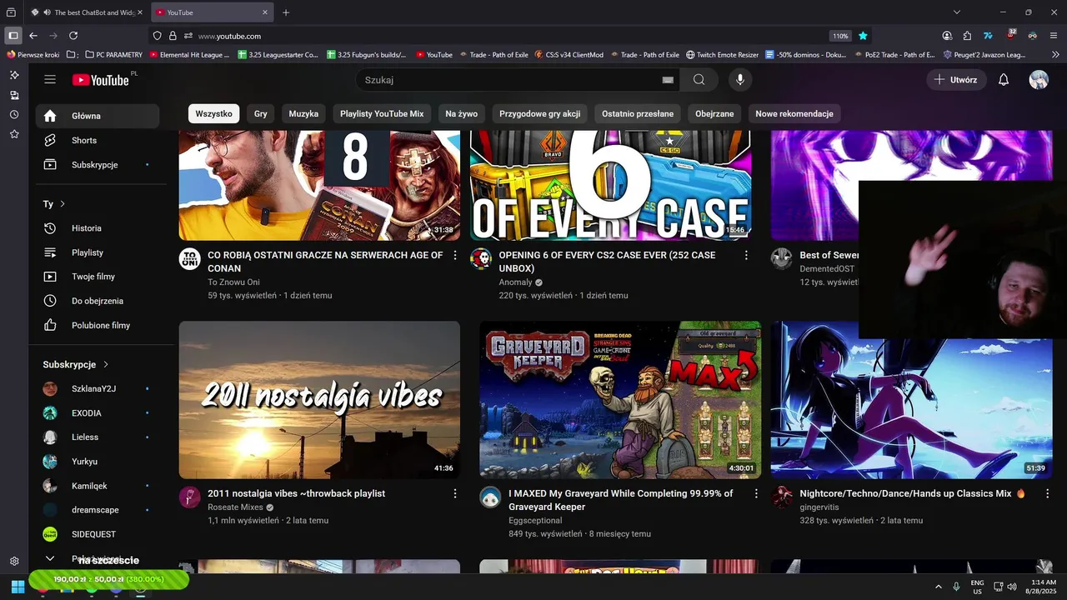Open the on-screen keyboard in search box
The image size is (1067, 600).
[667, 80]
